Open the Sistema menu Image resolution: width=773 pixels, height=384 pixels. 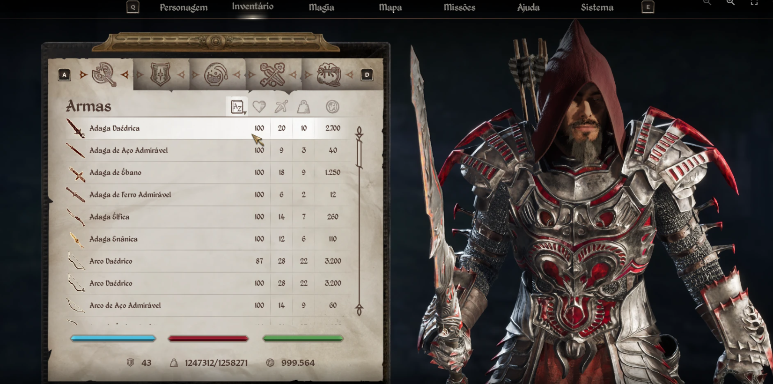597,7
